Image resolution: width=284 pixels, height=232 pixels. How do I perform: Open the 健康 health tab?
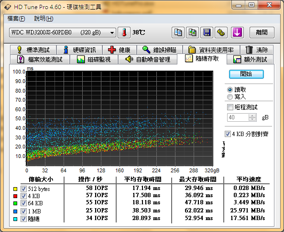[120, 50]
